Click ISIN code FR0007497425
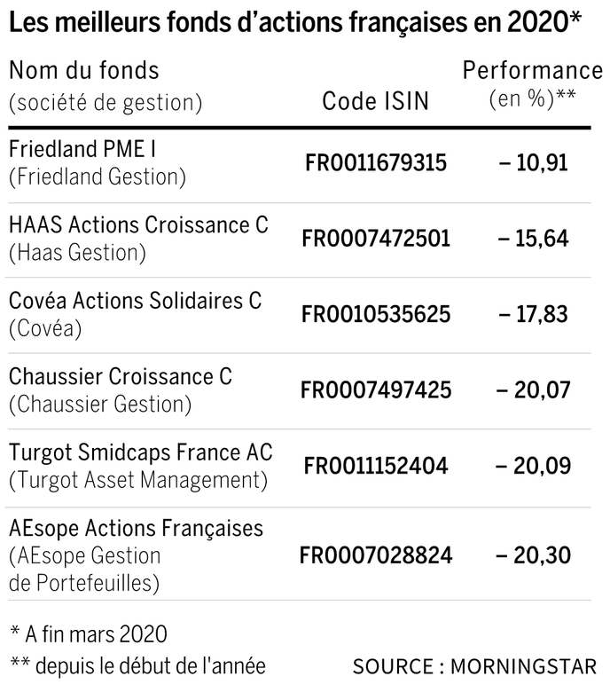The width and height of the screenshot is (610, 692). [x=376, y=390]
